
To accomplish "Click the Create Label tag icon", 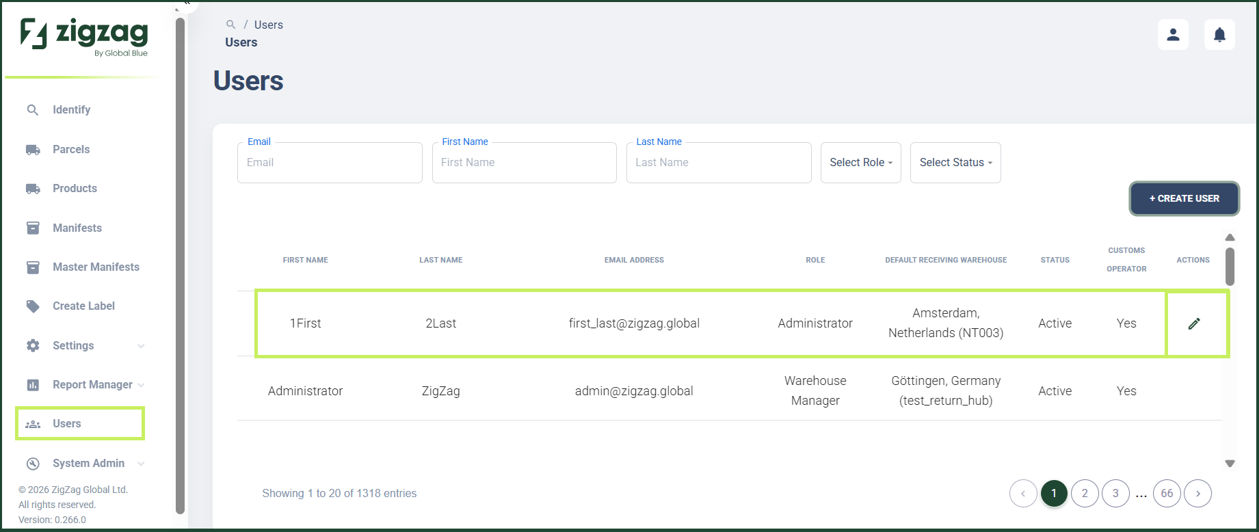I will pos(33,306).
